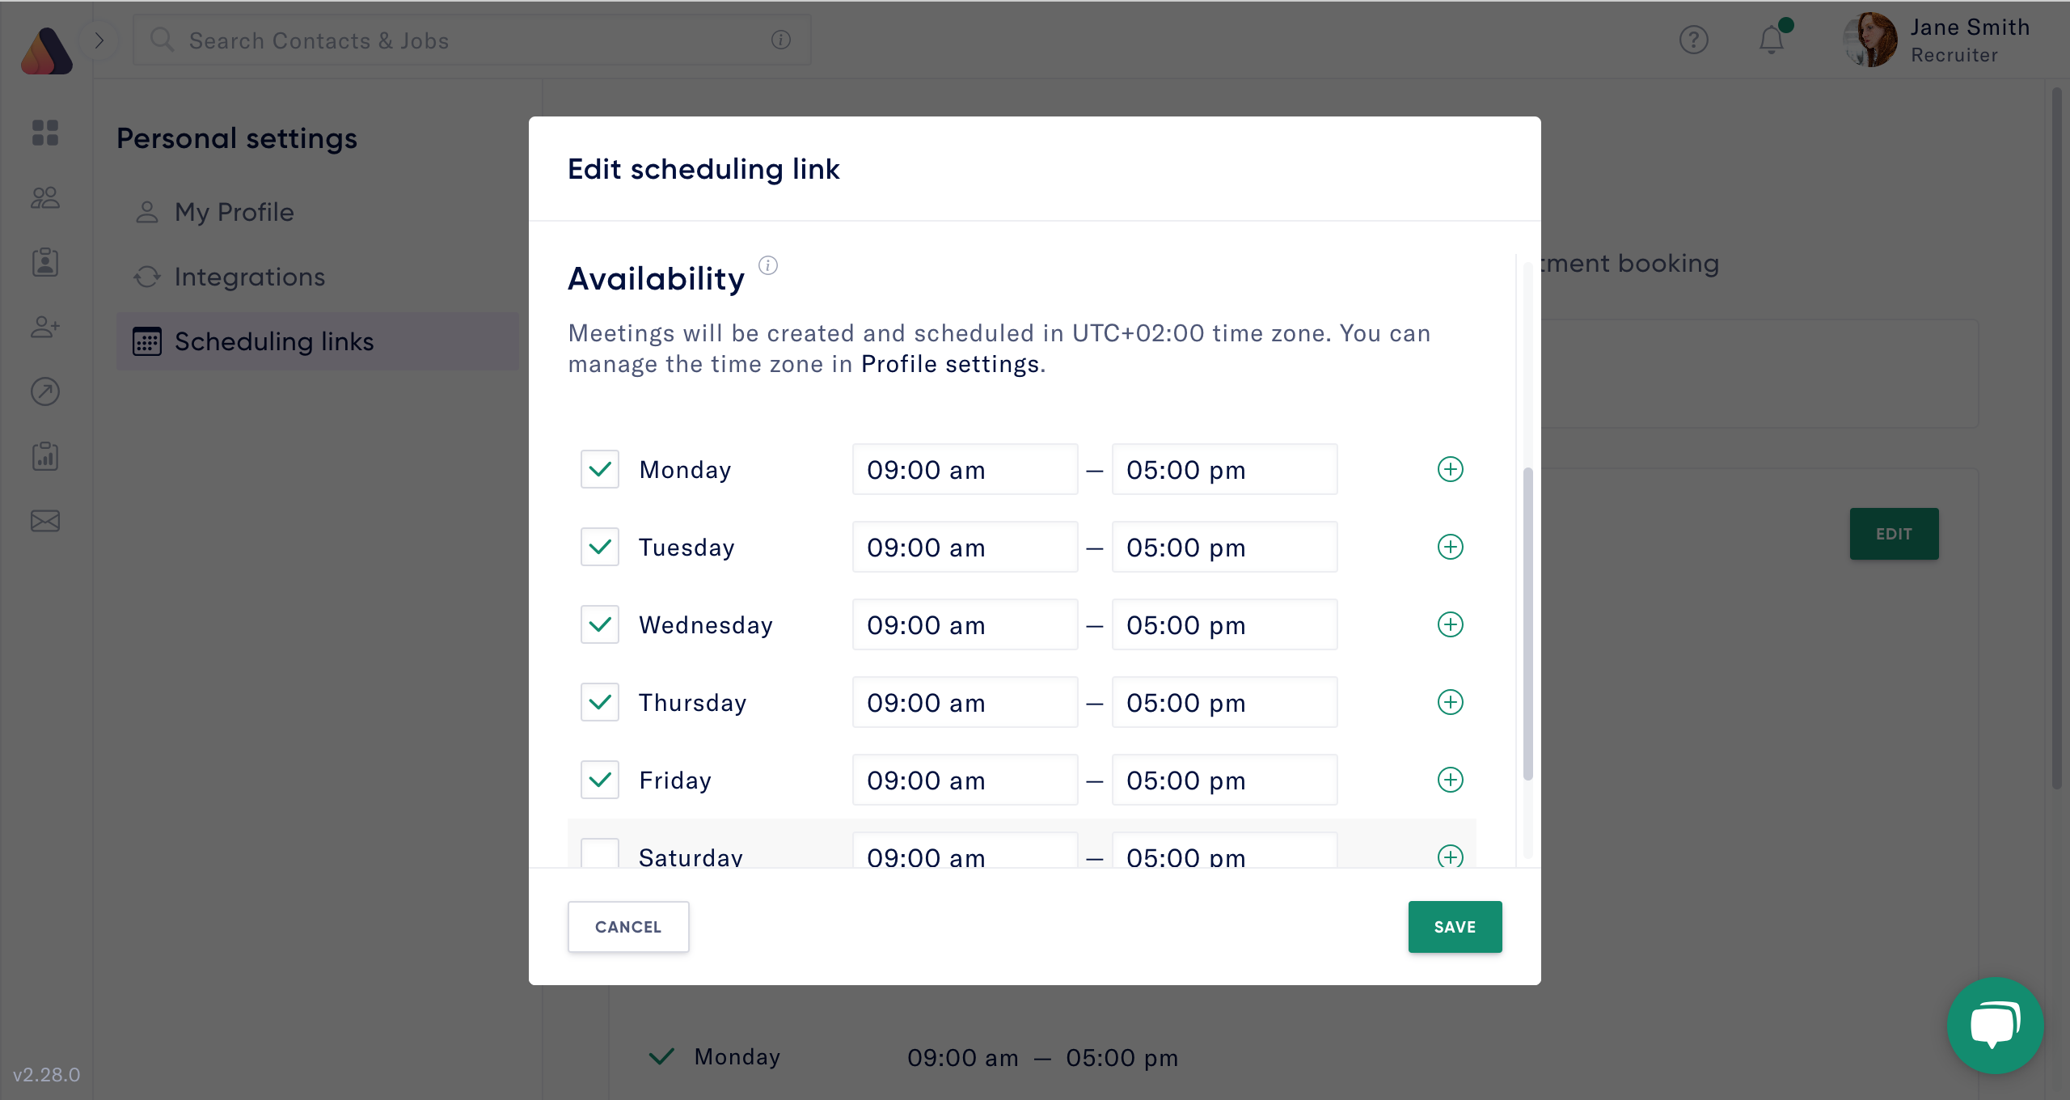Open the Availability info tooltip icon

tap(768, 265)
